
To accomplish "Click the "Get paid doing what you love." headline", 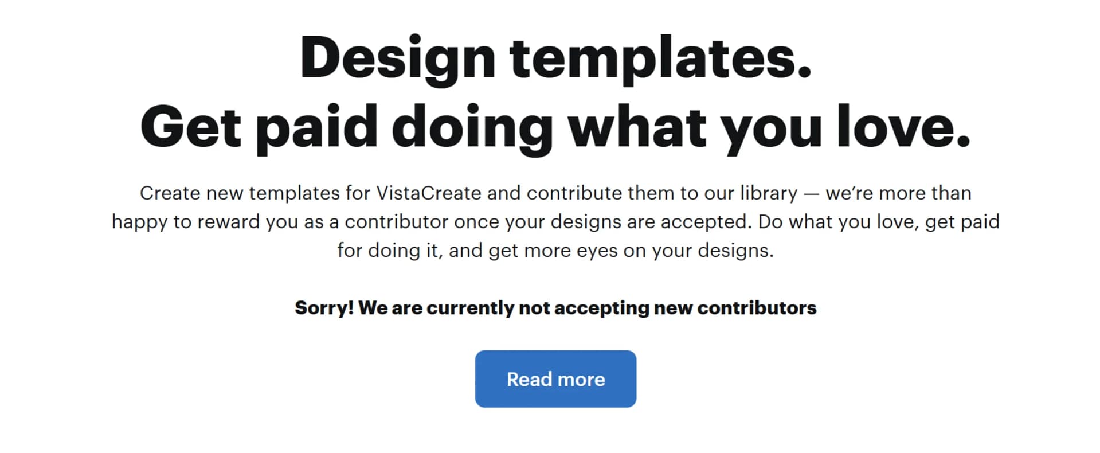I will click(x=555, y=127).
